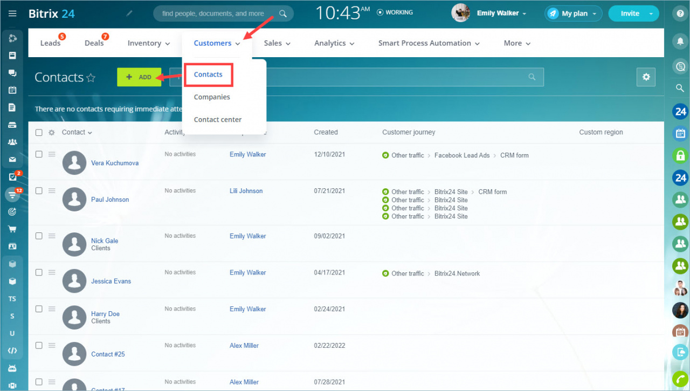Select Contact center in the Customers menu

(x=218, y=120)
